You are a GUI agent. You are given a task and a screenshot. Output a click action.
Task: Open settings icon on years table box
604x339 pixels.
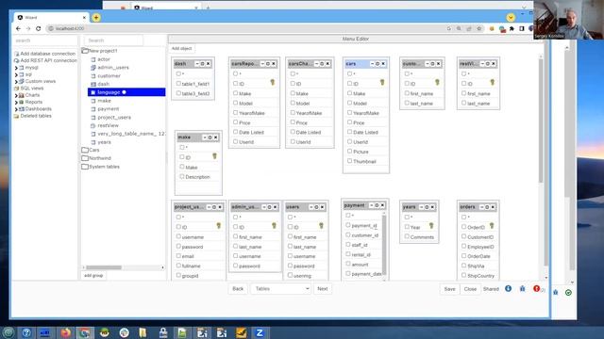point(427,207)
